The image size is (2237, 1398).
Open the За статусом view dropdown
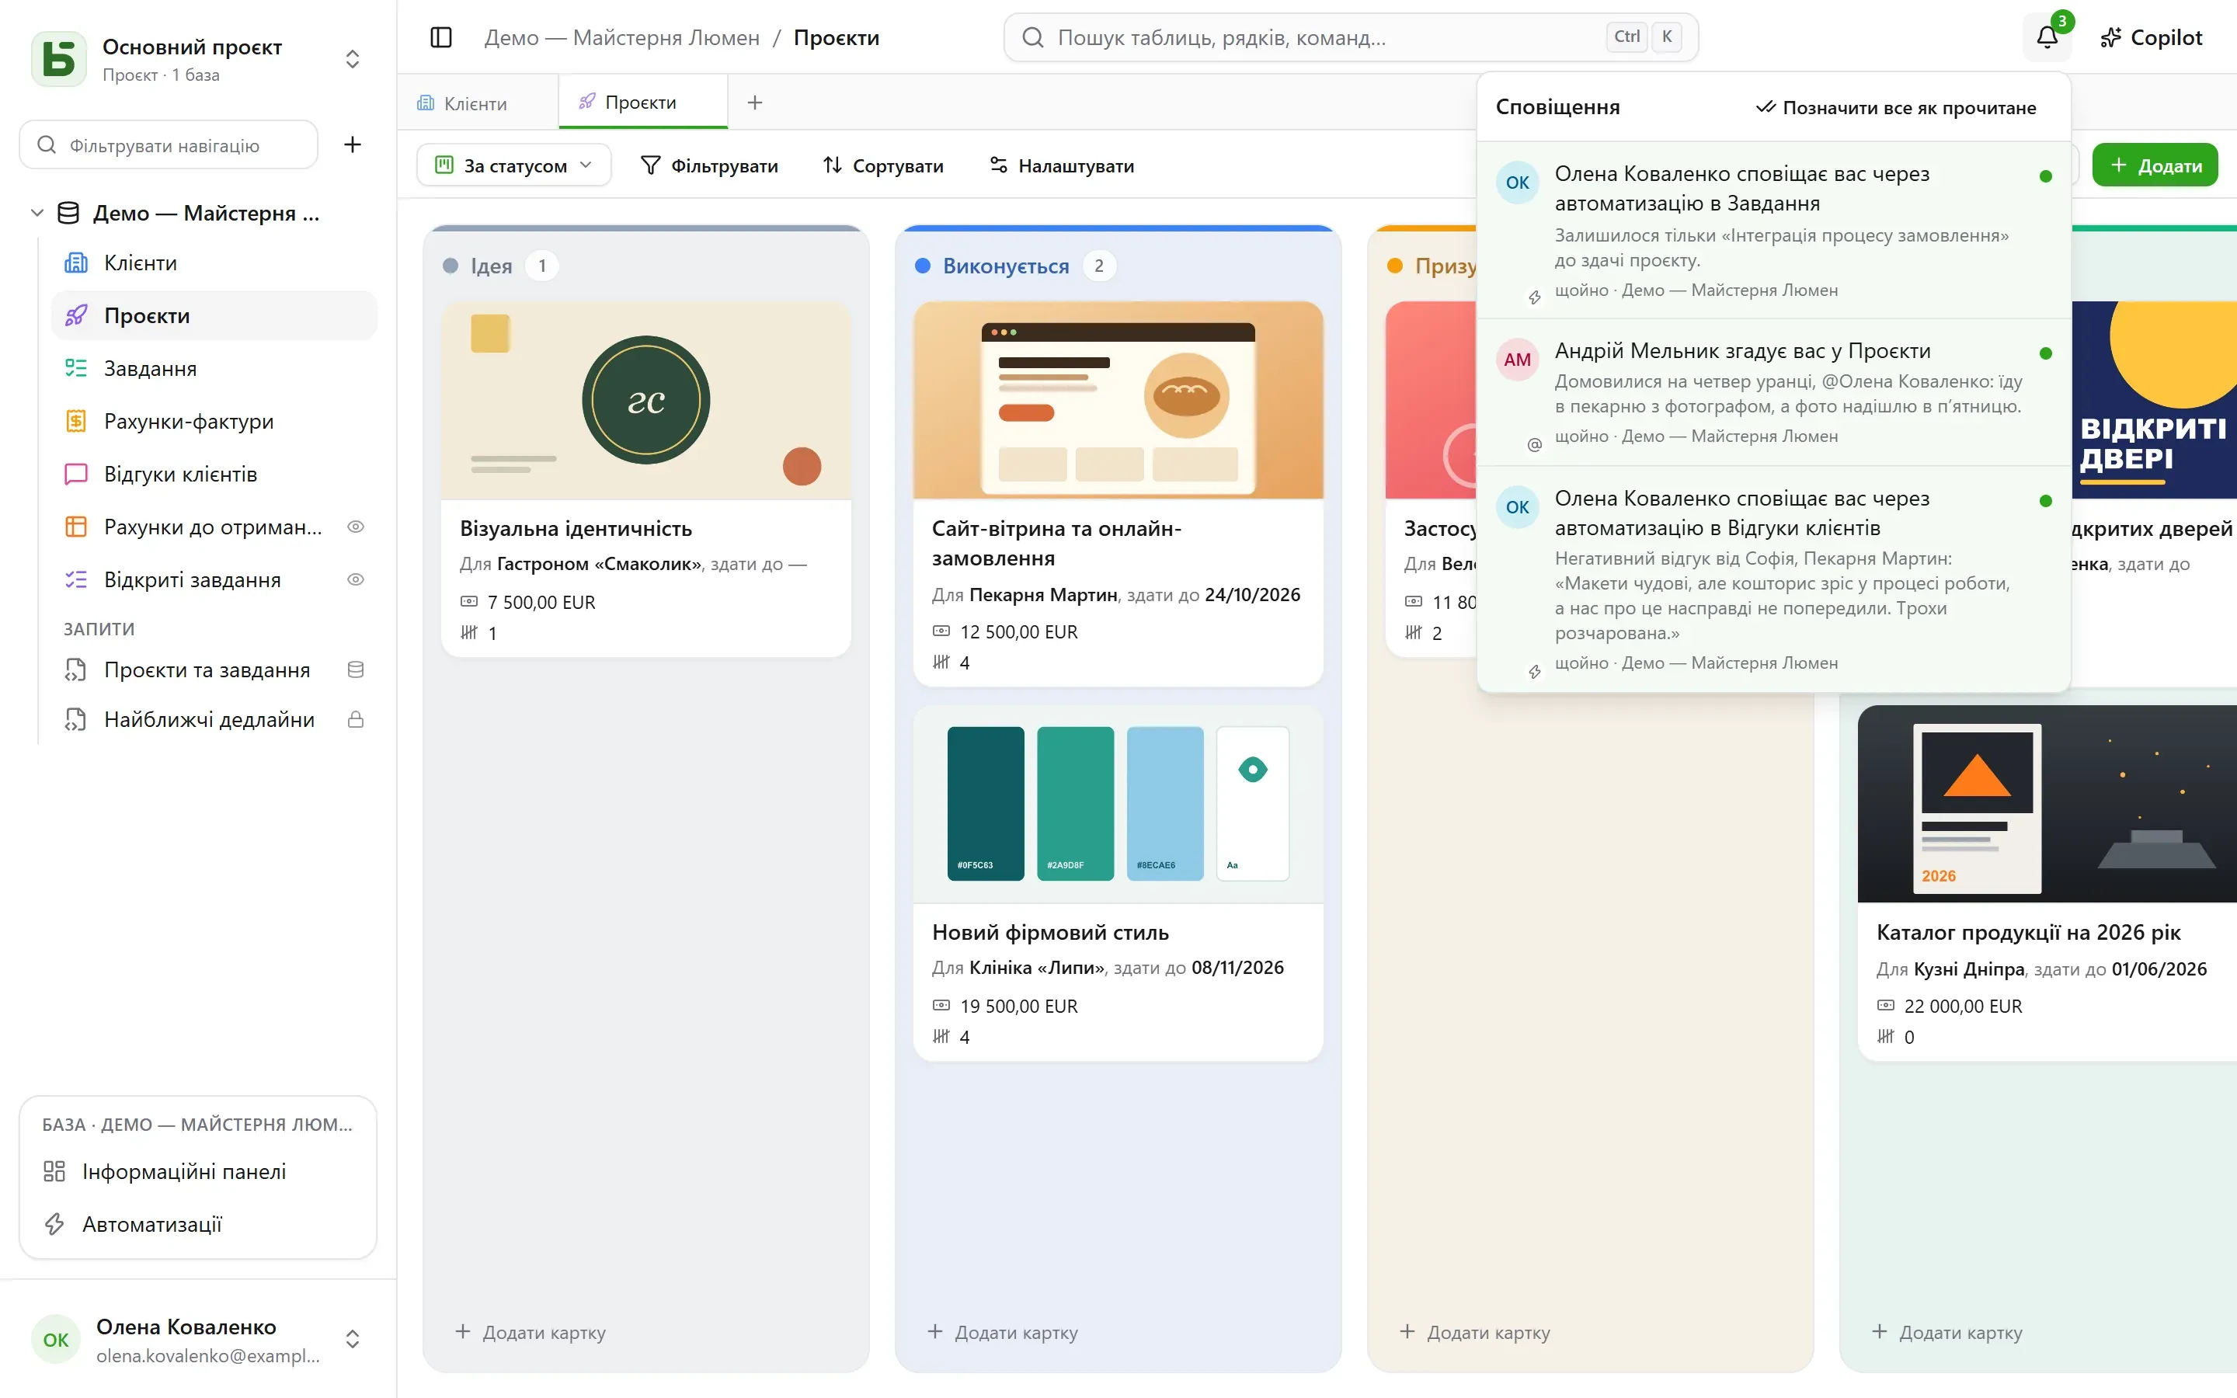click(x=514, y=165)
